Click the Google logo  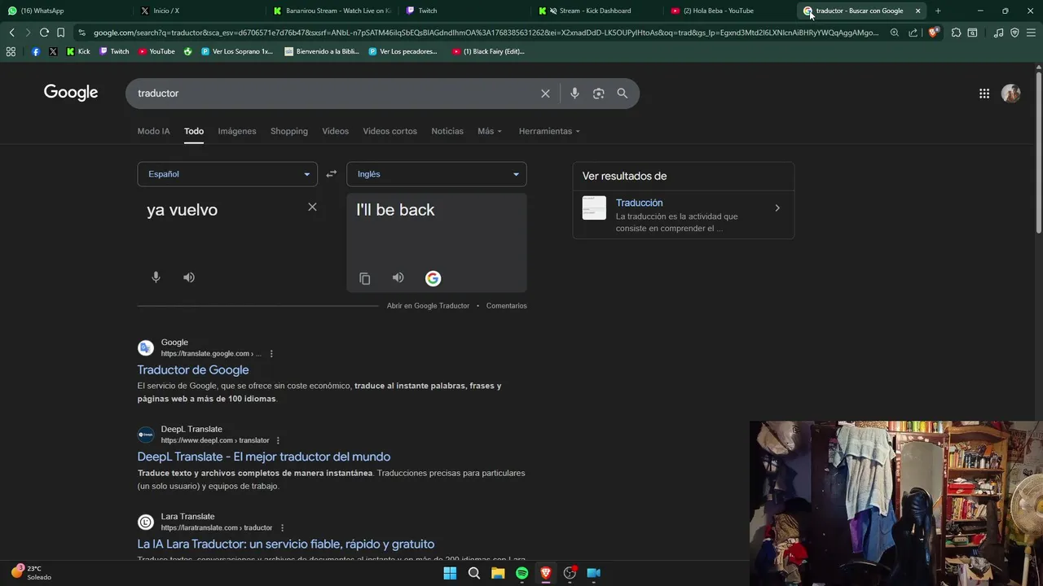(71, 93)
